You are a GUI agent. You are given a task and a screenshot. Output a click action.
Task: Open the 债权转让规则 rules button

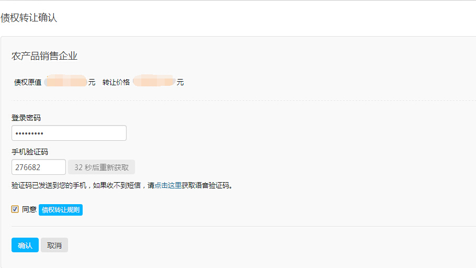(x=61, y=210)
